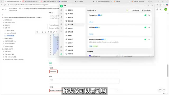Open external link icon for modelscope.cn

click(x=117, y=56)
